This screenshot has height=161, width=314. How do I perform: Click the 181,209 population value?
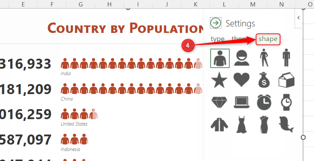[x=25, y=89]
